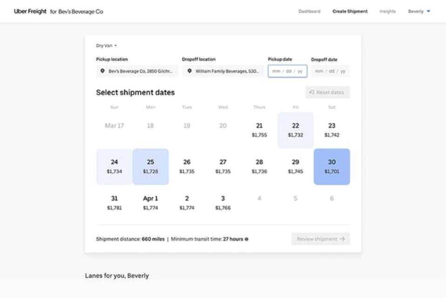446x298 pixels.
Task: Select March 25 priced at $1,728
Action: [150, 167]
